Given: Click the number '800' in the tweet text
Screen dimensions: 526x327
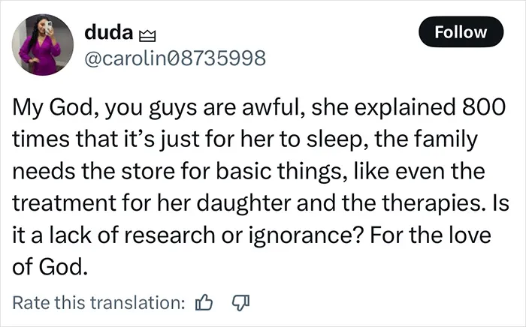Looking at the screenshot, I should tap(484, 108).
